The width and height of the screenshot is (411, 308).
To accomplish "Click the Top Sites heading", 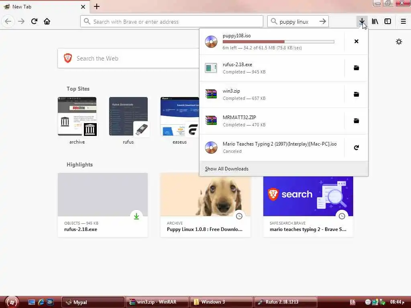I will point(78,89).
